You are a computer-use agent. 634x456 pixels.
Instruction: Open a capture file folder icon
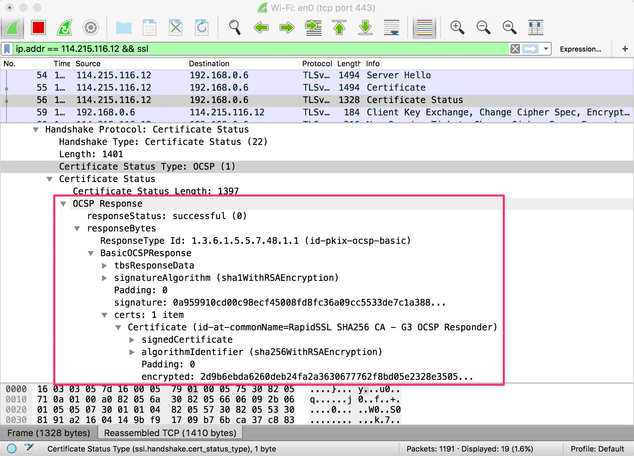124,27
